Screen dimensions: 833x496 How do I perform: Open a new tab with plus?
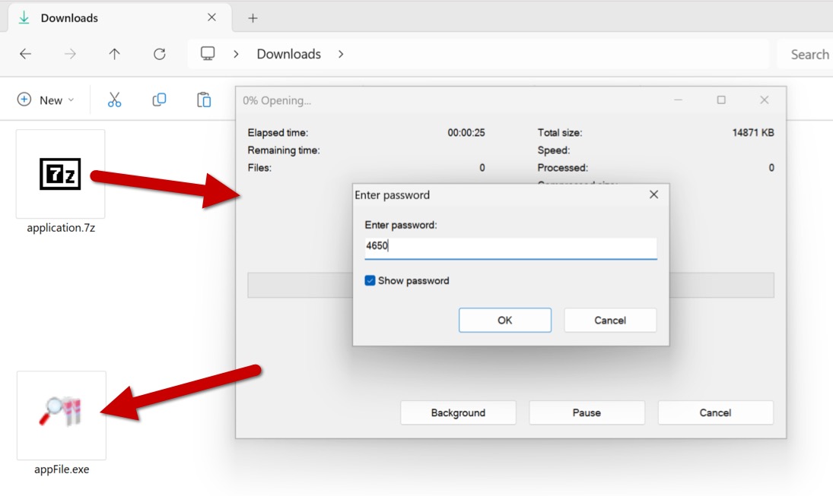253,17
